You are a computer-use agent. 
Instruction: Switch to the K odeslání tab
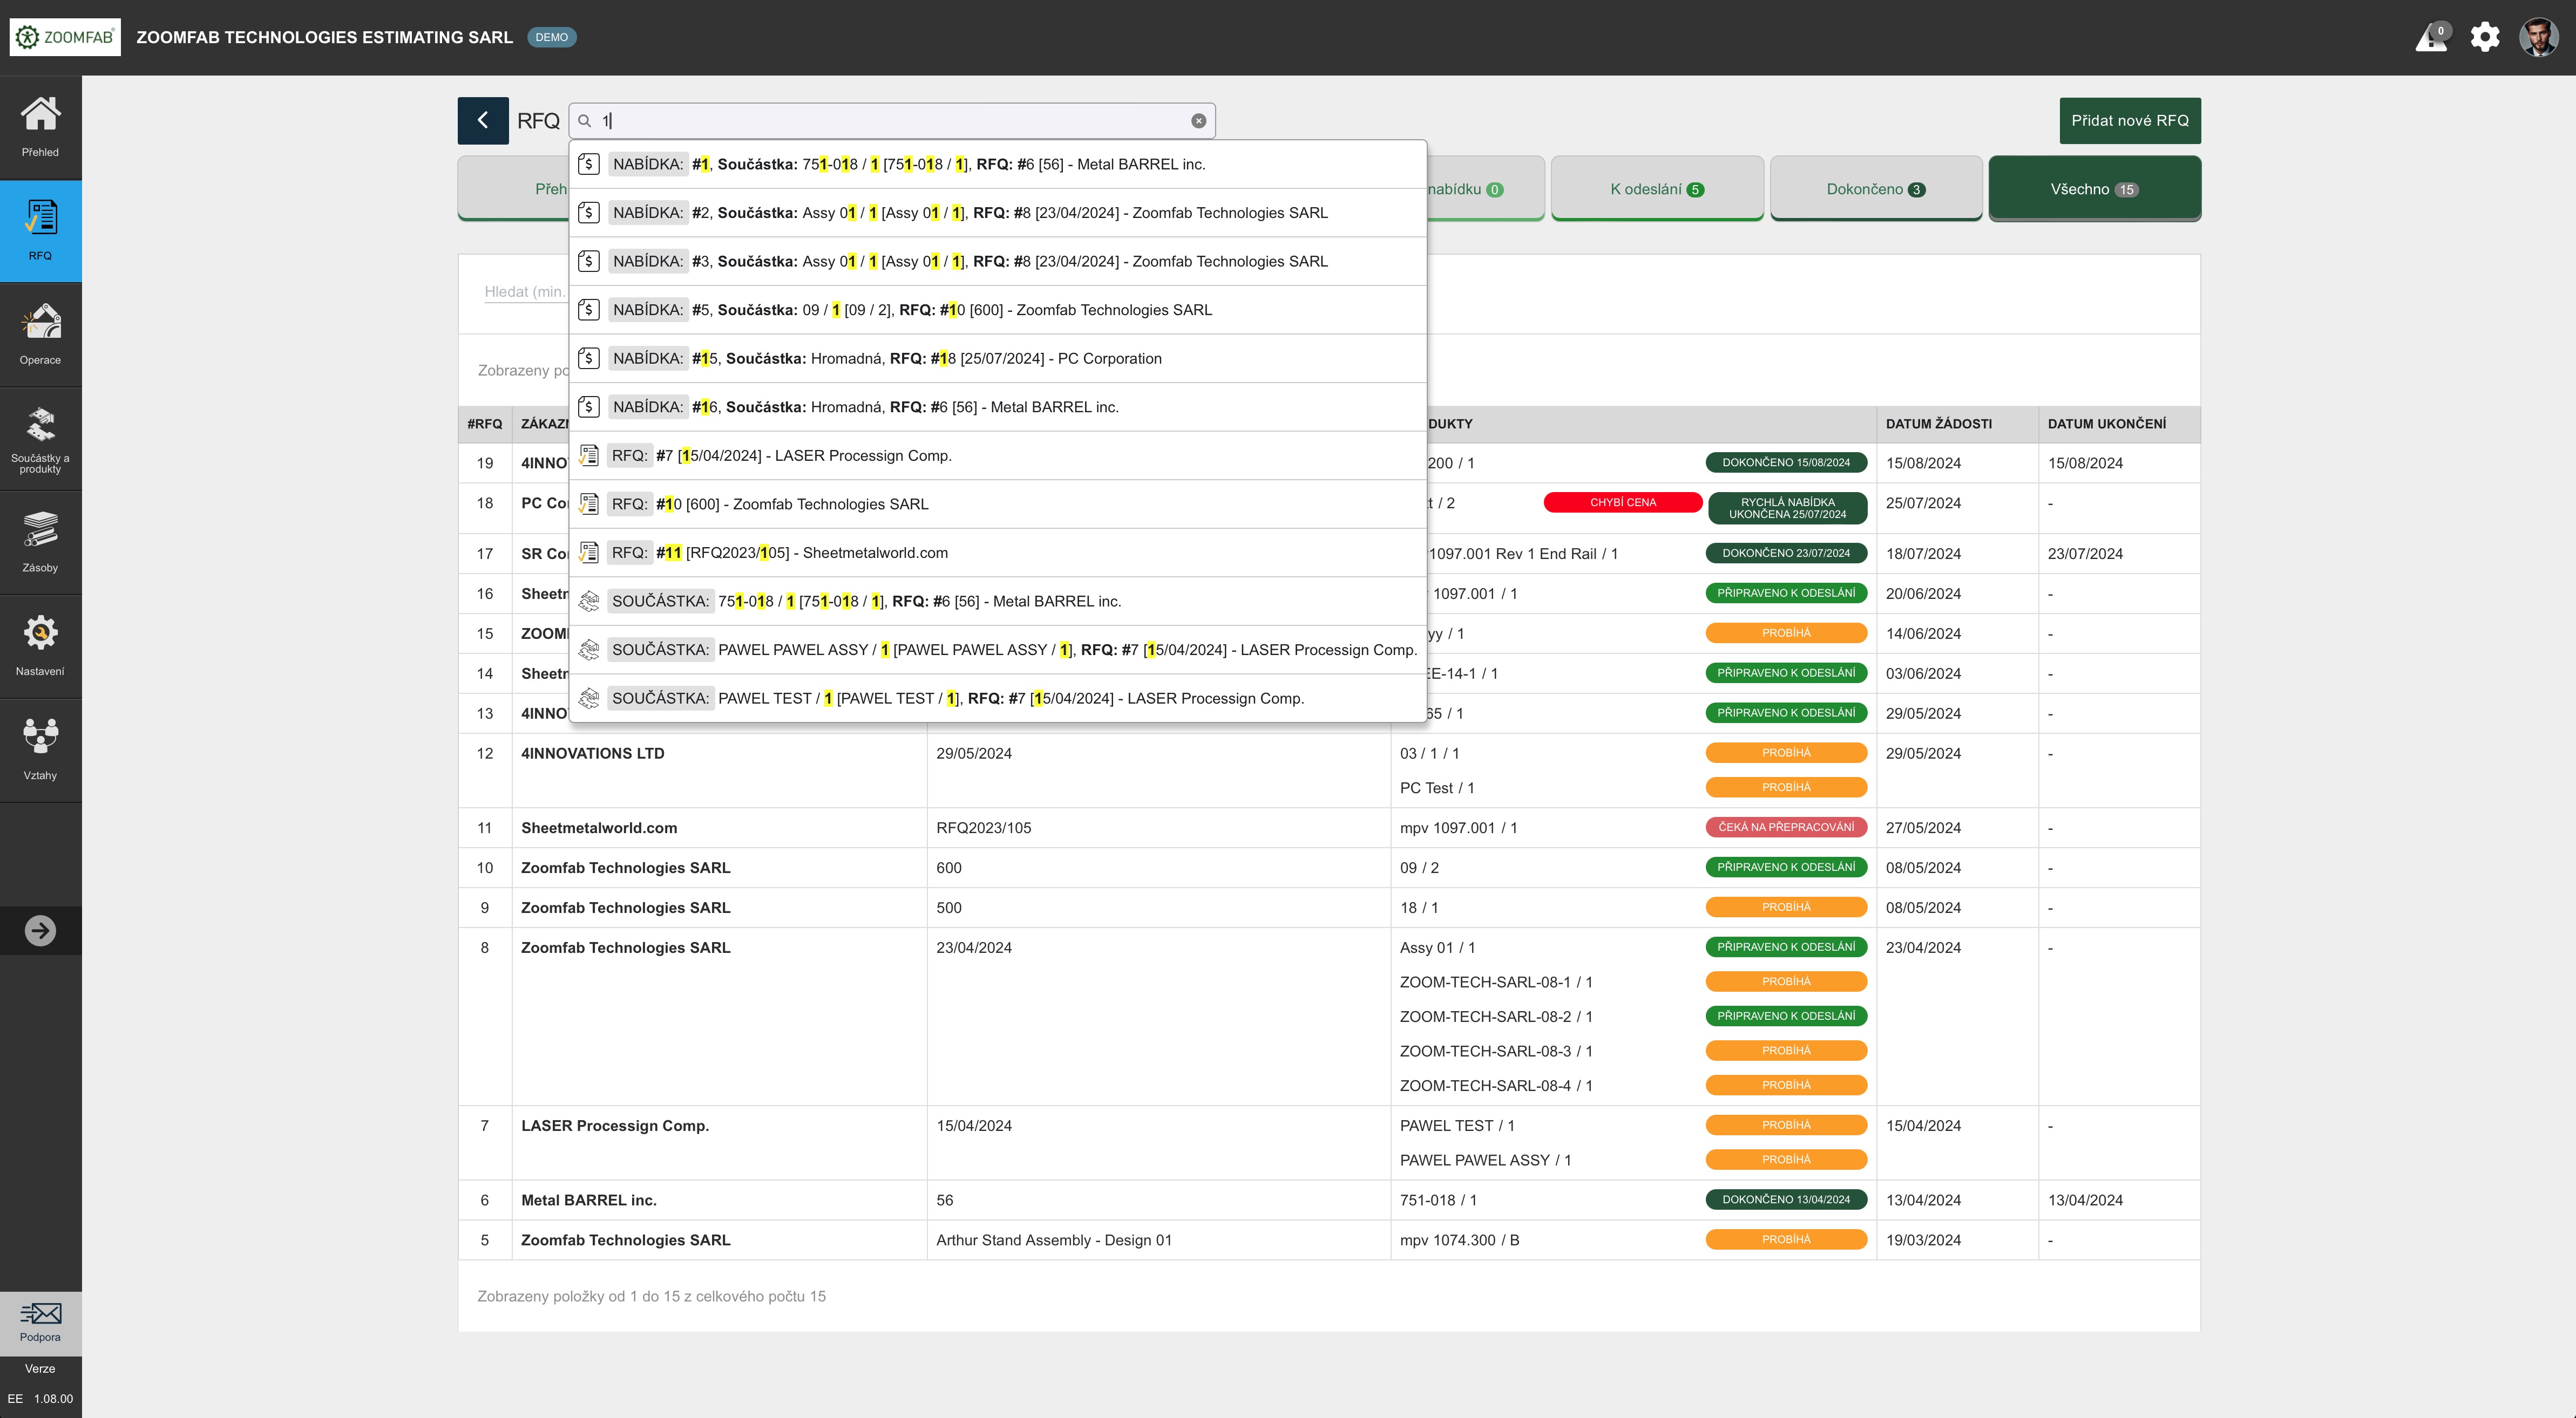click(1656, 189)
